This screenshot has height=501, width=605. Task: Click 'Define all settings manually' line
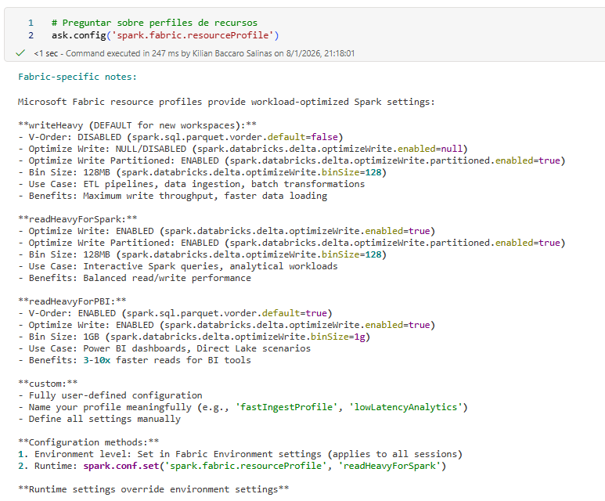pyautogui.click(x=99, y=419)
